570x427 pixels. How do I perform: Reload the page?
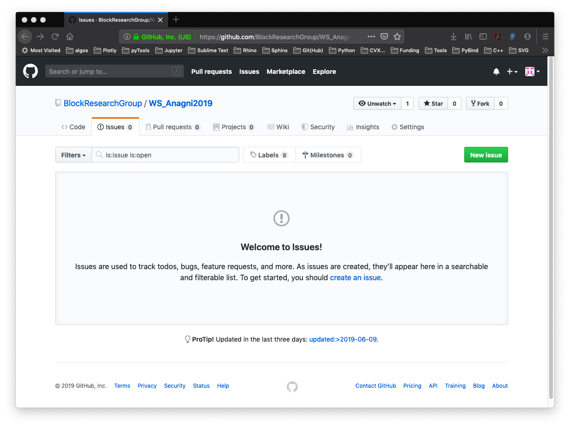[x=55, y=36]
